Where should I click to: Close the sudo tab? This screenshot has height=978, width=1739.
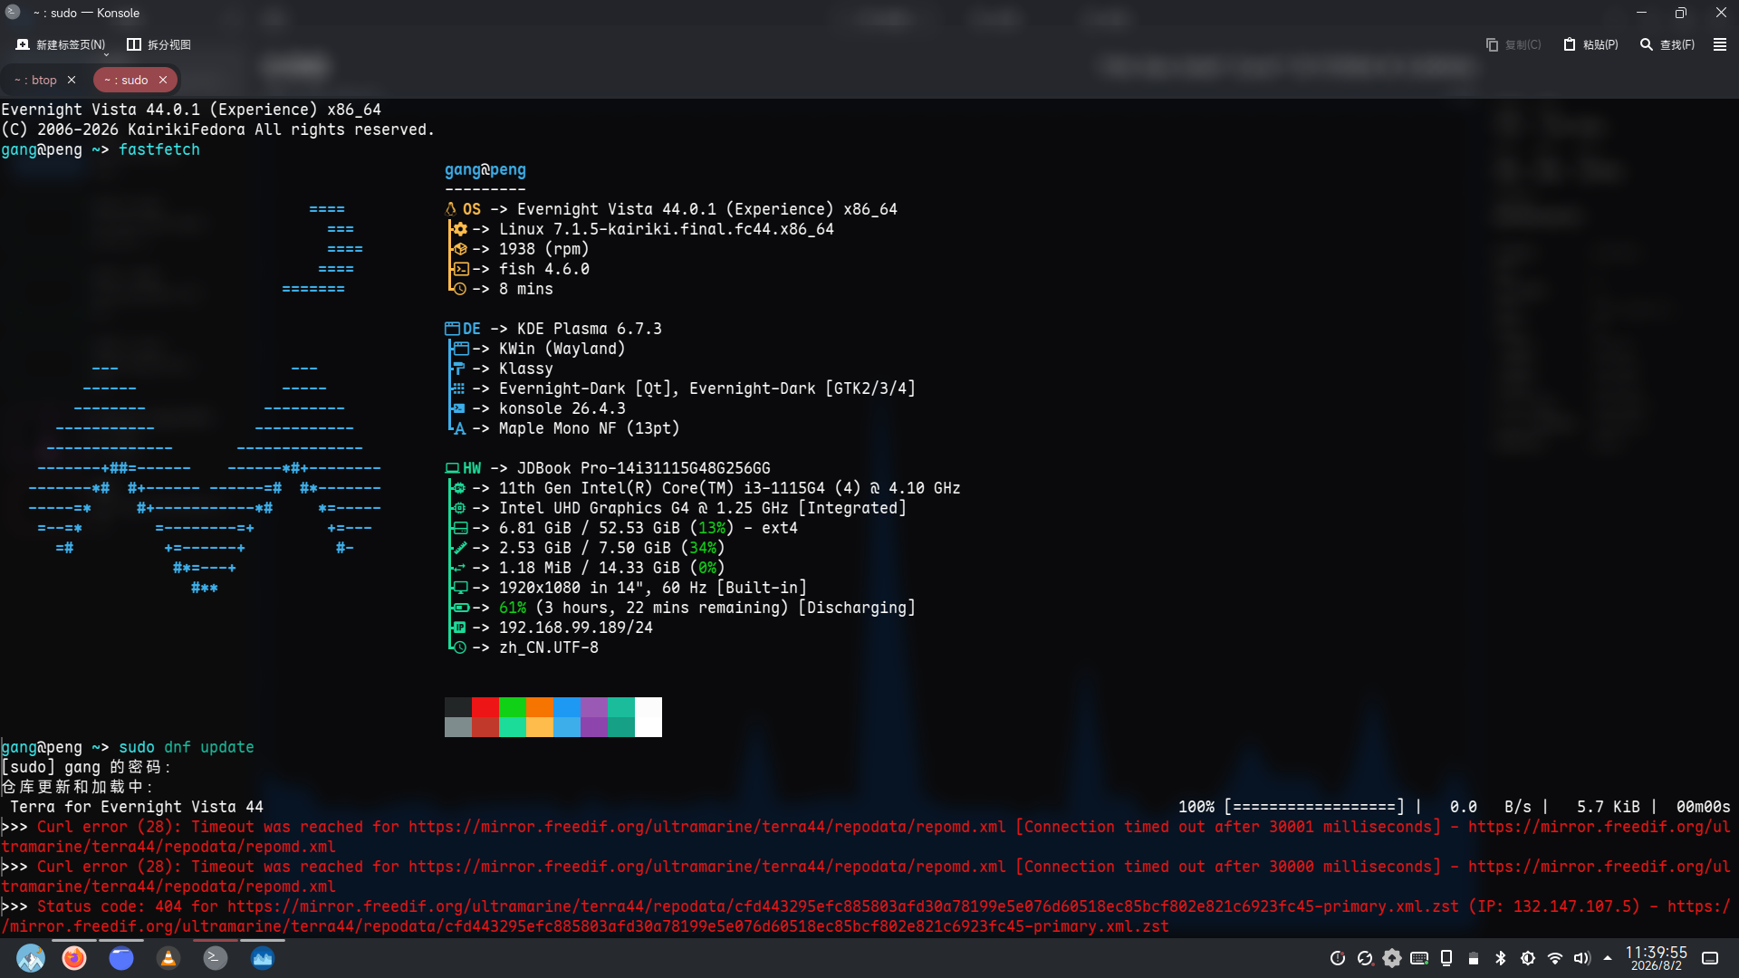click(163, 80)
